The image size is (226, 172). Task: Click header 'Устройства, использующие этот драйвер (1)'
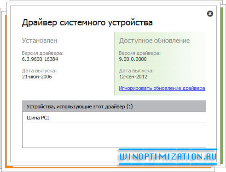[114, 106]
